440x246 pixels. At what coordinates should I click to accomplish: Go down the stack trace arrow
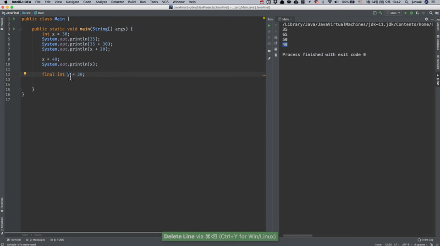point(275,32)
